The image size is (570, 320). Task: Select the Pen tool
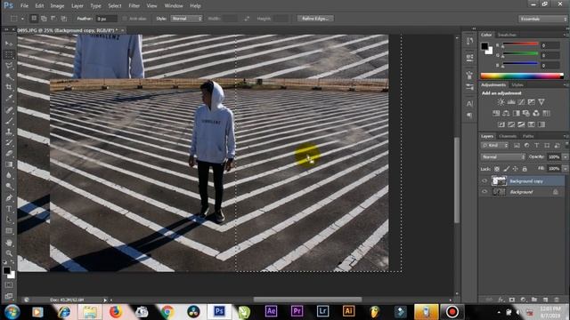coord(9,198)
